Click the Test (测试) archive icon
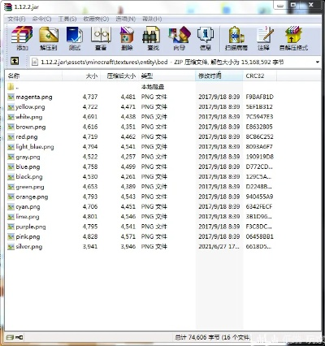The height and width of the screenshot is (346, 325). tap(75, 35)
